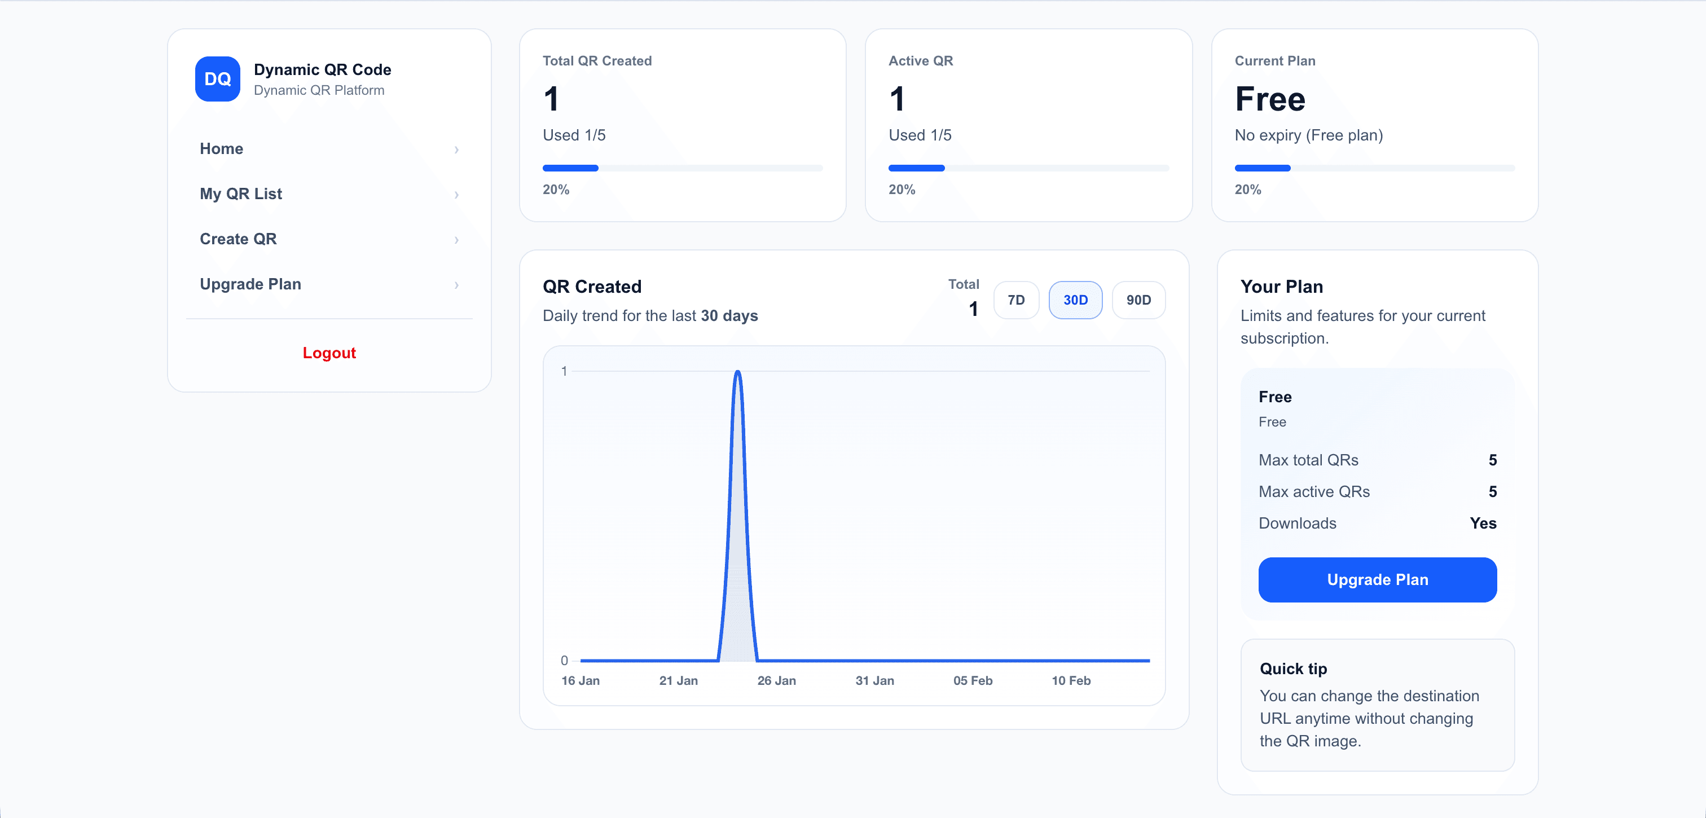Go to Create QR page

click(239, 239)
